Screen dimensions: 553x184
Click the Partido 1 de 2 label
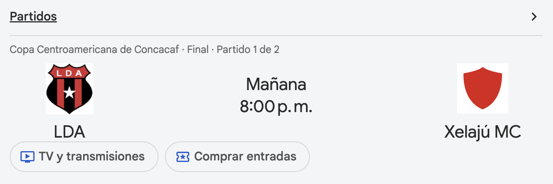coord(248,49)
